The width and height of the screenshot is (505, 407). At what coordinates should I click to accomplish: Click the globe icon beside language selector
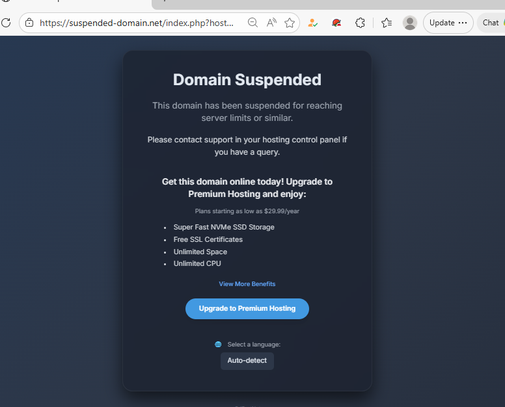(218, 345)
